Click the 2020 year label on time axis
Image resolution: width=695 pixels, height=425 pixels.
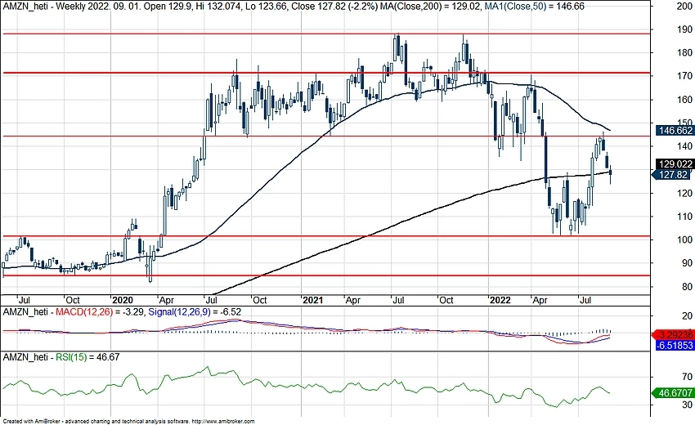tap(123, 300)
